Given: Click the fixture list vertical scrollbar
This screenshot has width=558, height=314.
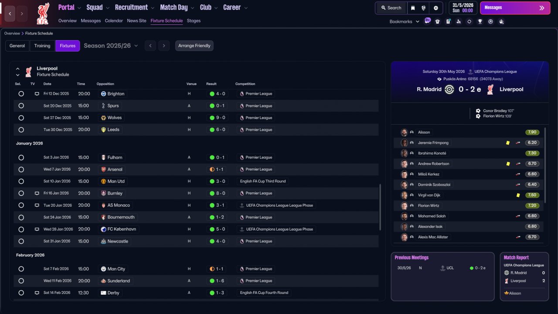Looking at the screenshot, I should pos(381,207).
